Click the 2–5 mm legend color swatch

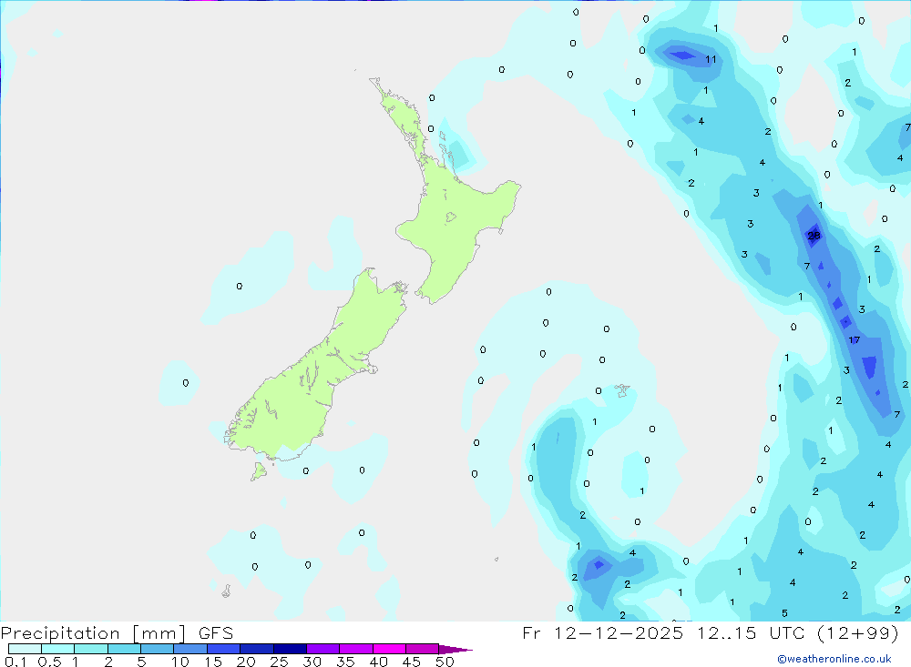click(x=124, y=649)
